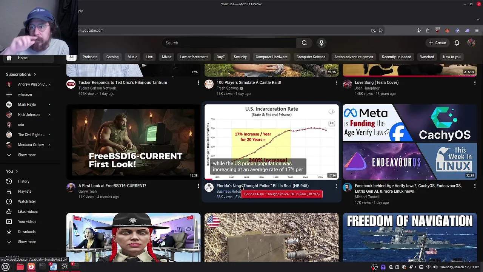Viewport: 483px width, 272px height.
Task: Open the Wi-Fi network tray icon
Action: coord(428,267)
